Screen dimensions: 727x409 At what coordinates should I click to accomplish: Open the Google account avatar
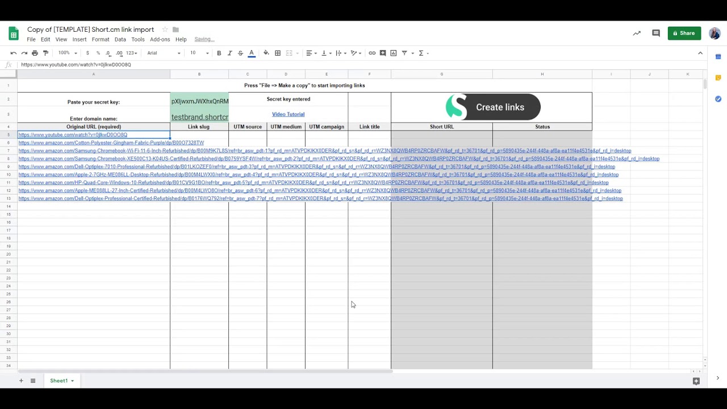click(715, 33)
